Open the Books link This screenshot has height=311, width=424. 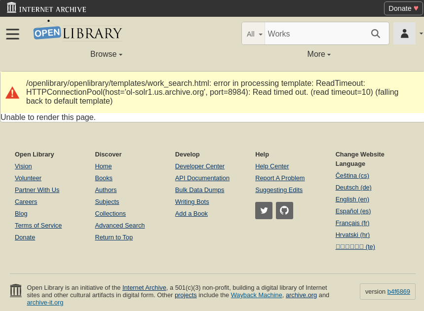[x=104, y=178]
